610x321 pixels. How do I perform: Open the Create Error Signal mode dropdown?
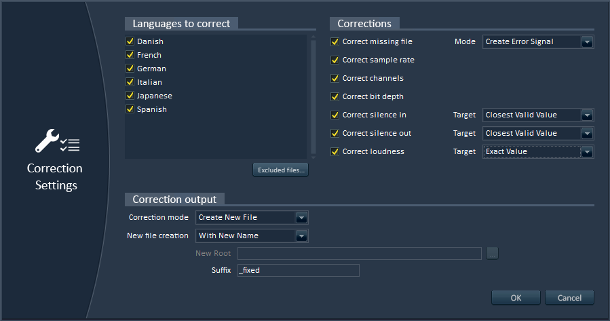click(538, 41)
